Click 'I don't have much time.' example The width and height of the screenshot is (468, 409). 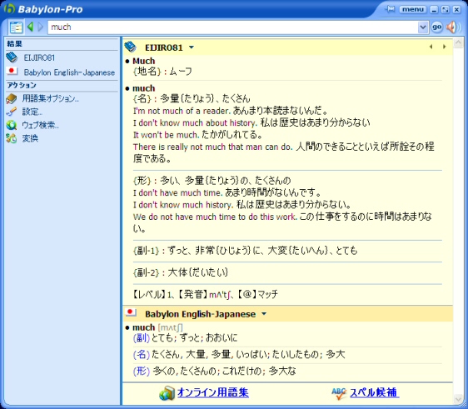pos(178,193)
